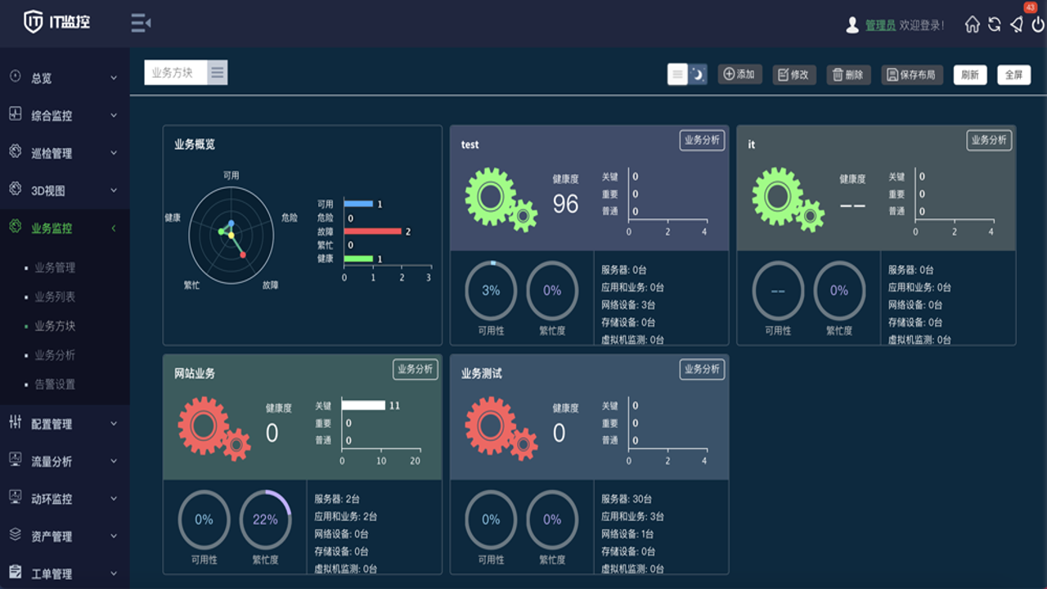Viewport: 1047px width, 589px height.
Task: Click the 22% 繁忙度 progress ring
Action: click(265, 519)
